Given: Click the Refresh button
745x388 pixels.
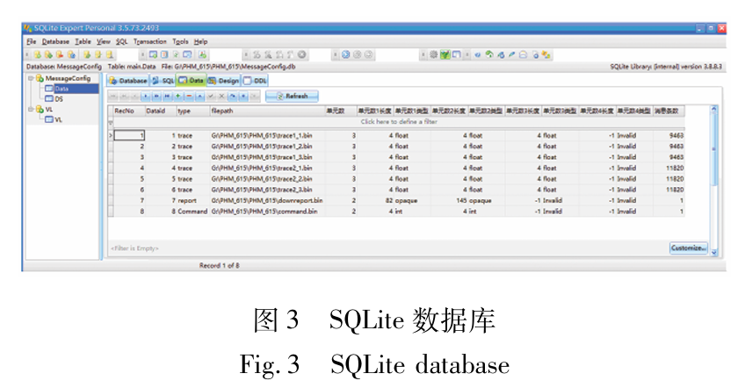Looking at the screenshot, I should [292, 96].
